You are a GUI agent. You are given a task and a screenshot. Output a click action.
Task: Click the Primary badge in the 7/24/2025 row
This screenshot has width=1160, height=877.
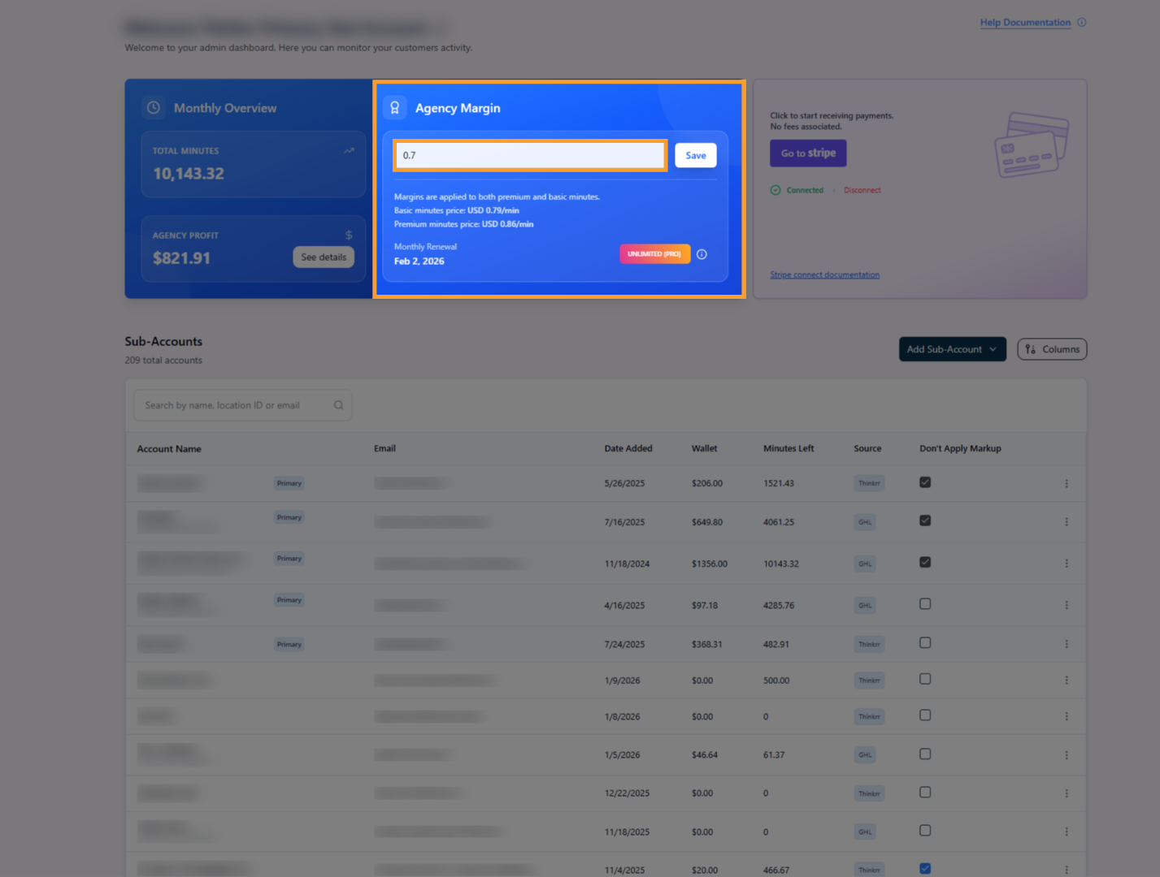click(289, 644)
